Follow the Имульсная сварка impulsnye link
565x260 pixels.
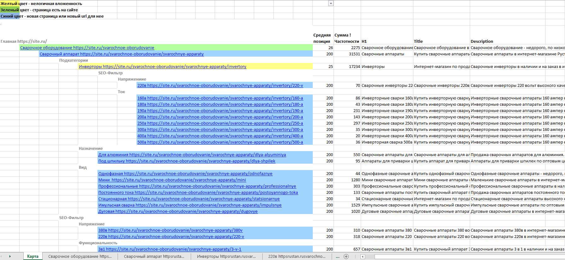(x=190, y=205)
